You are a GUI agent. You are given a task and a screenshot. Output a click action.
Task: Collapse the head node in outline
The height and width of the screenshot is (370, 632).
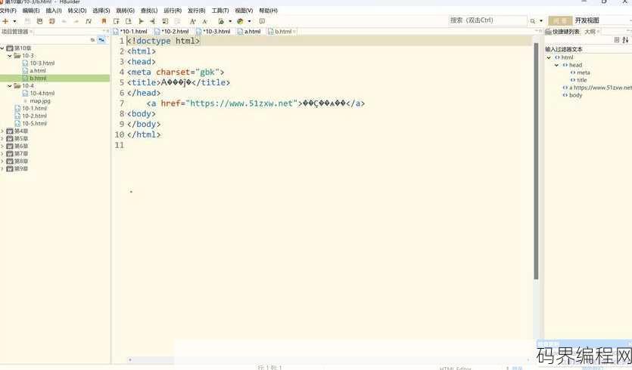coord(556,65)
